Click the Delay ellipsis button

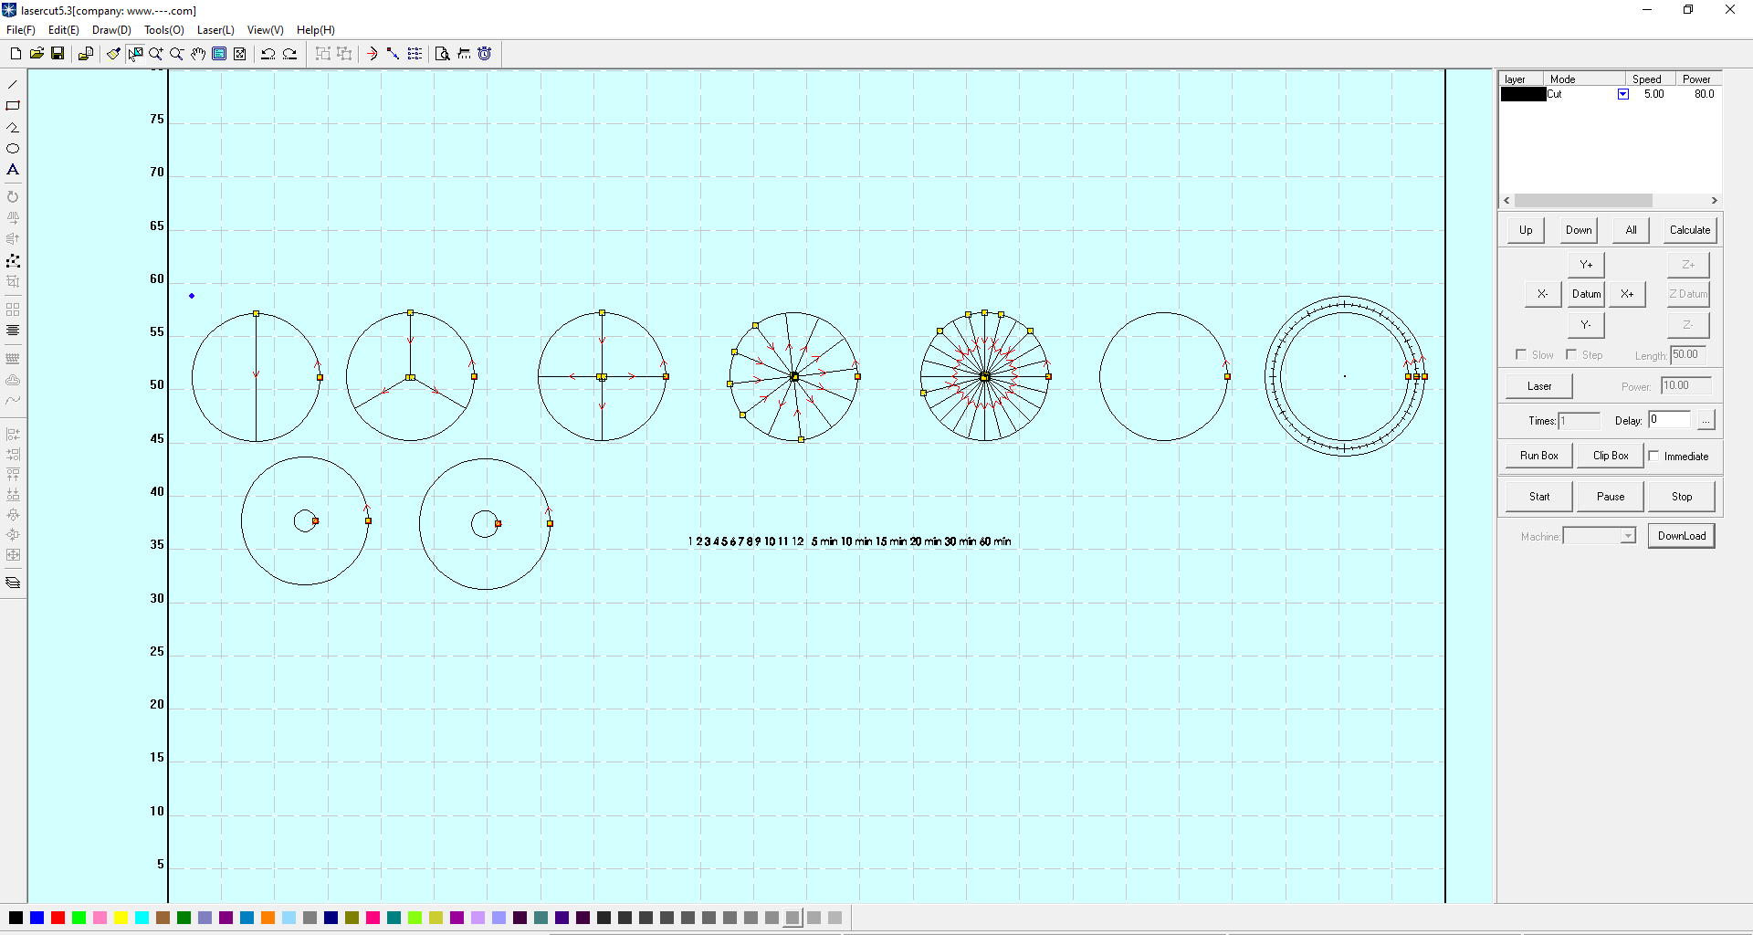1706,420
